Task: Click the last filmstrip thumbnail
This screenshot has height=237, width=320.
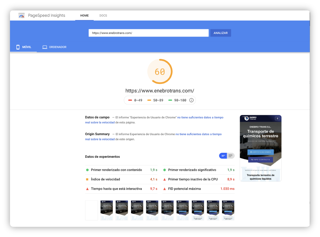Action: [228, 210]
